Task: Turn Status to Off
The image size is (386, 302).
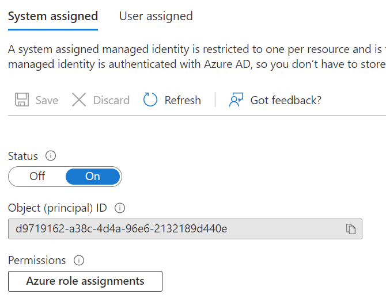Action: pos(37,177)
